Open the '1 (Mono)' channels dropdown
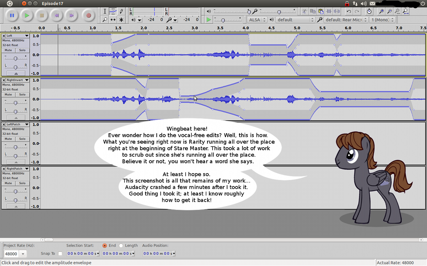 pyautogui.click(x=382, y=20)
